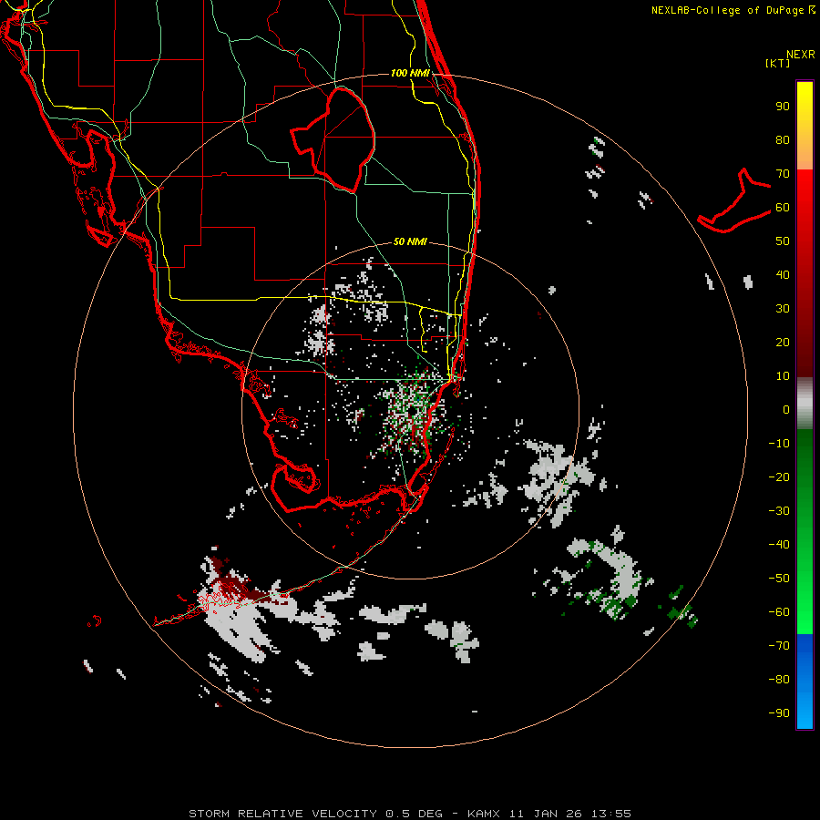Click the -50 value on the velocity scale
The width and height of the screenshot is (820, 820).
click(779, 579)
